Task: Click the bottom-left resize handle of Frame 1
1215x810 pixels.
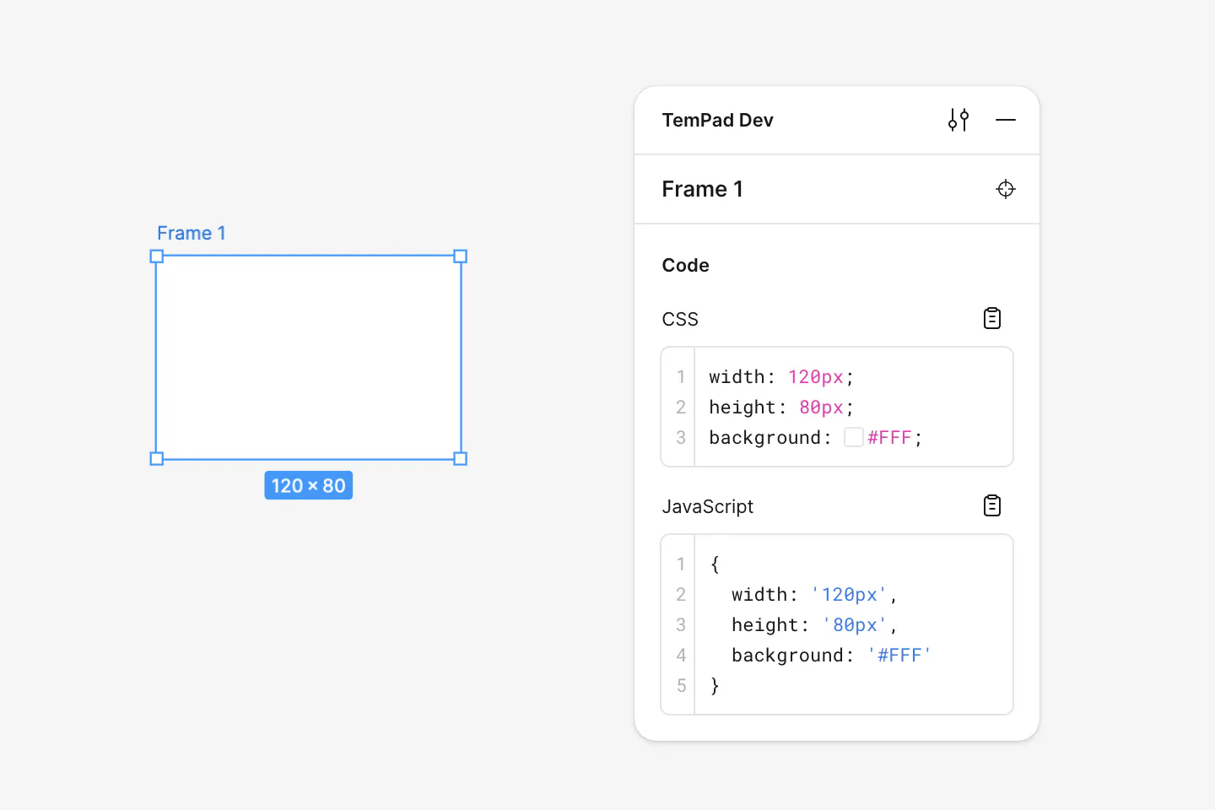Action: [156, 459]
